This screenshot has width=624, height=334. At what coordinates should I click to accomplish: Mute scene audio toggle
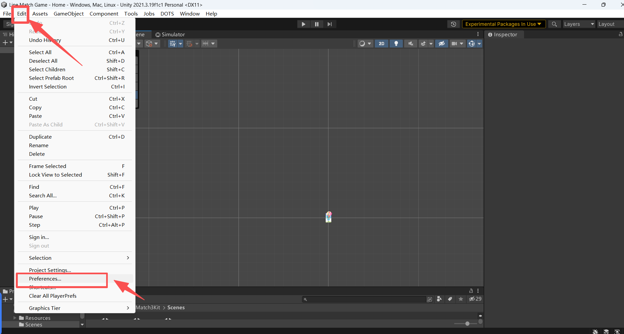point(410,44)
